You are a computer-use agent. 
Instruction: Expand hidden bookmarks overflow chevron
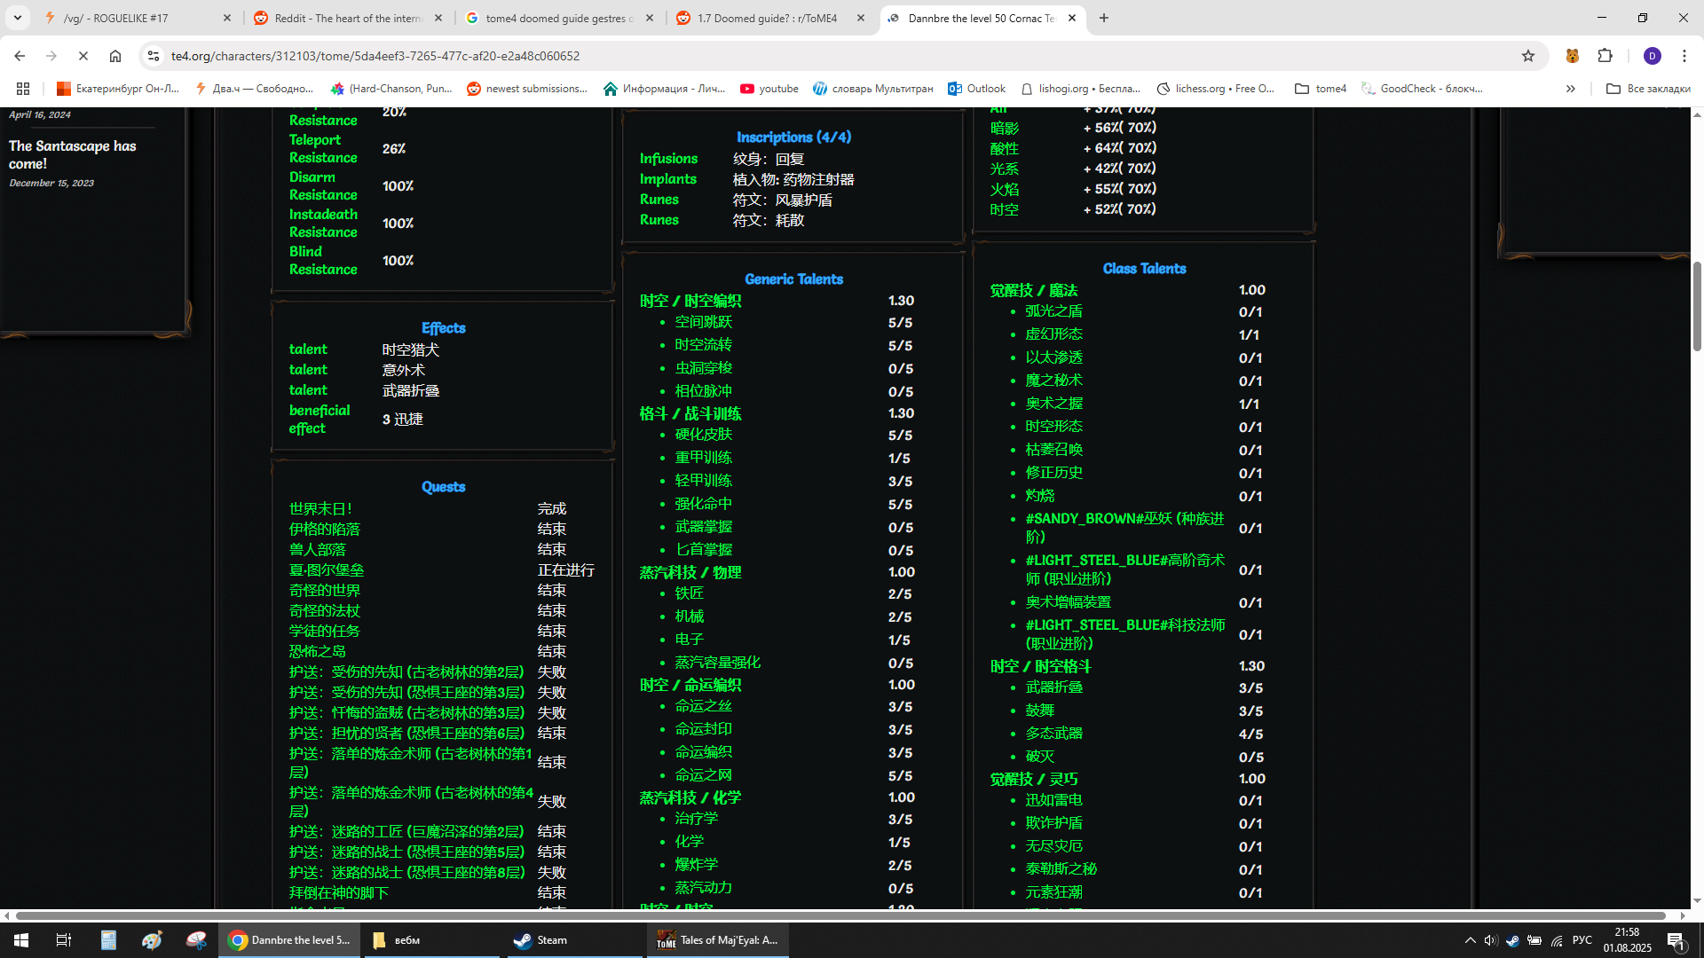tap(1570, 89)
